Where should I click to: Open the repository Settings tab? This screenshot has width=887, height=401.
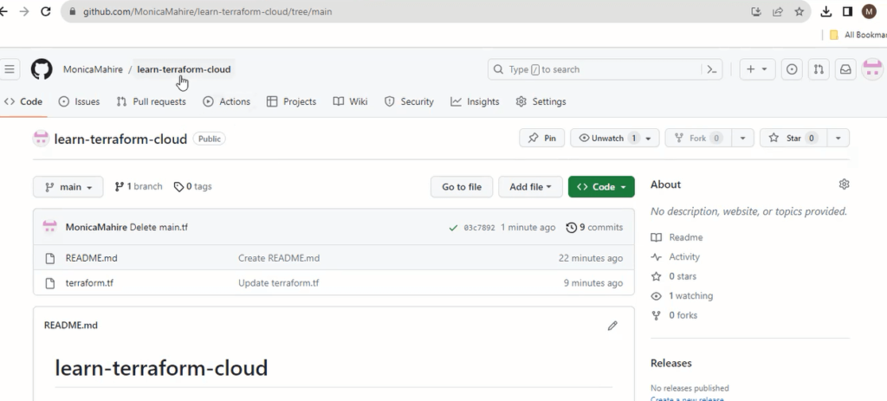point(541,102)
